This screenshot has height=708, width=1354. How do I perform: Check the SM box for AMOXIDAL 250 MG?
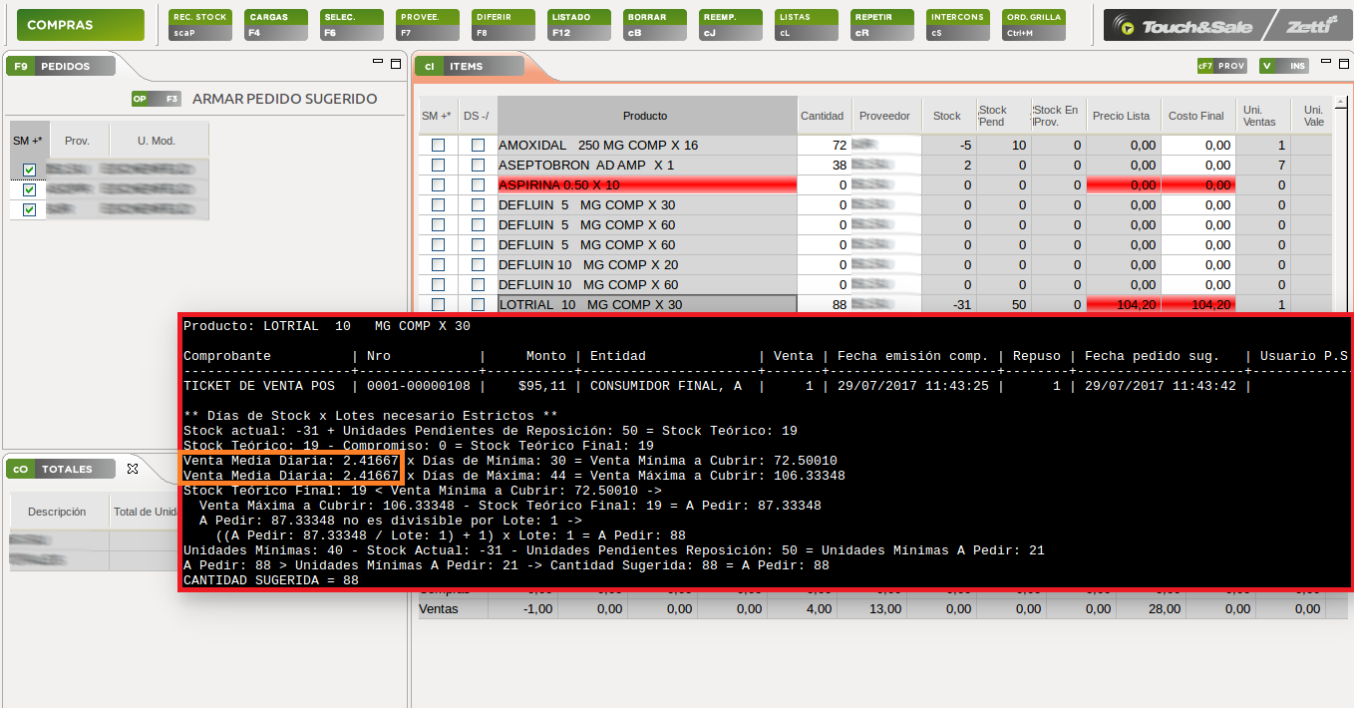pos(438,146)
